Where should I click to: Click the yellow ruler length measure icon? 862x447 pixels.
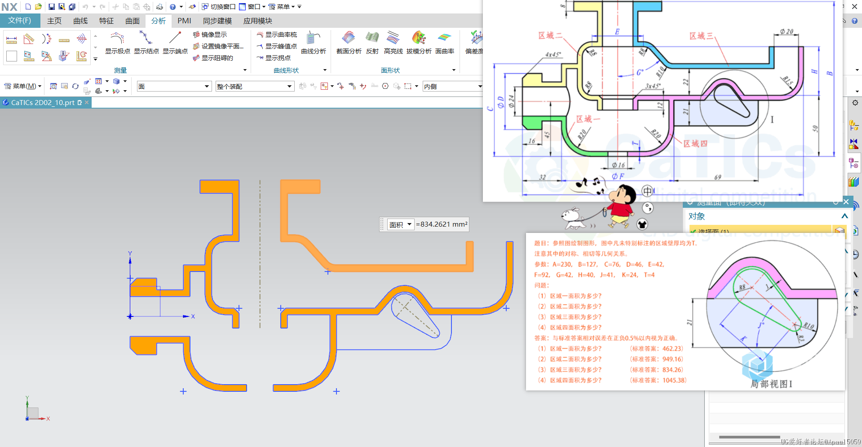point(64,39)
